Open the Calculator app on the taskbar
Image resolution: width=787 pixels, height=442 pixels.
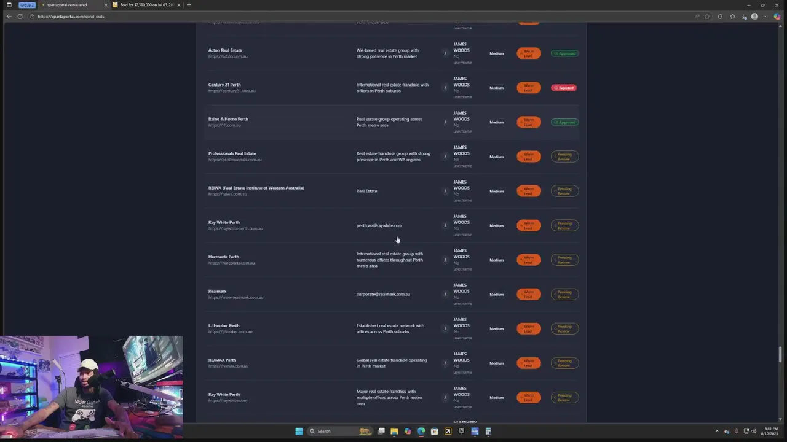pyautogui.click(x=488, y=431)
